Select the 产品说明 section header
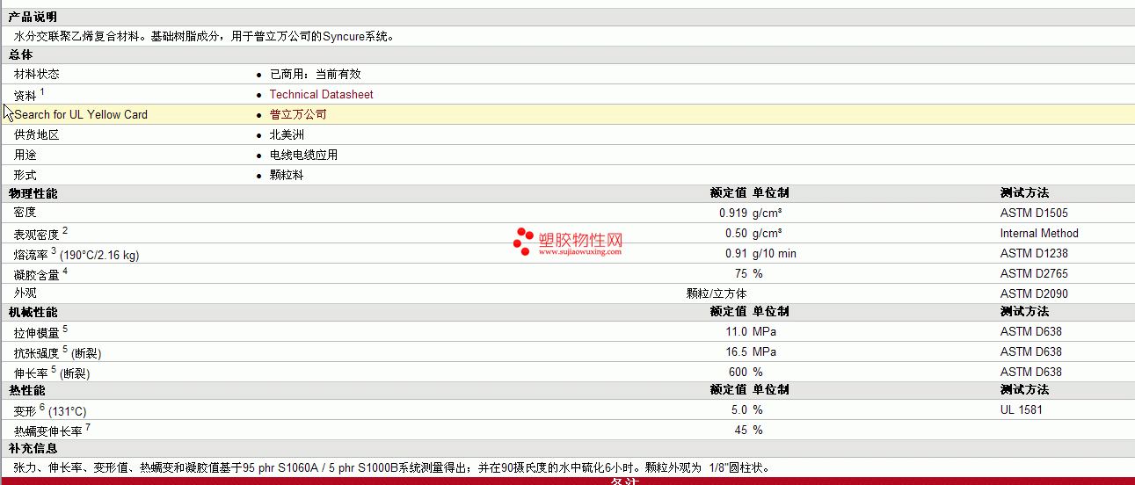Screen dimensions: 1135x485 click(x=33, y=18)
